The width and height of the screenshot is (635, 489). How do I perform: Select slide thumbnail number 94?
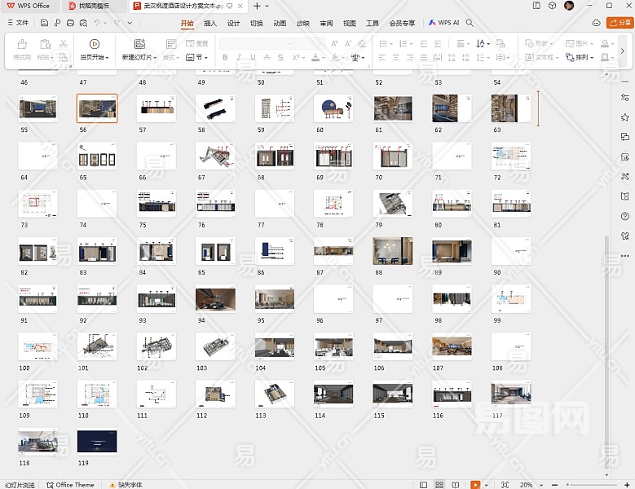215,299
